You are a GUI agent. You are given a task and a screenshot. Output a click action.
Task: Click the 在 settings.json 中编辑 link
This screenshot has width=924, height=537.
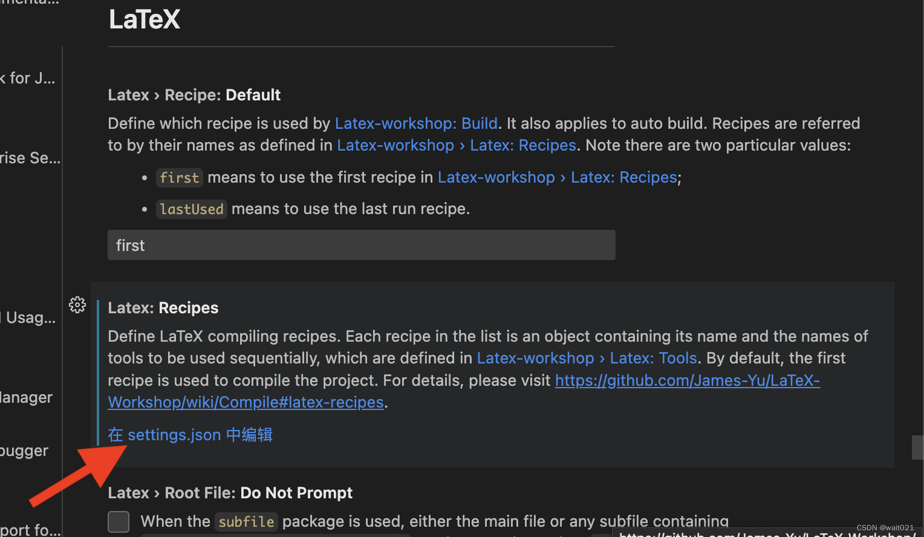(189, 435)
